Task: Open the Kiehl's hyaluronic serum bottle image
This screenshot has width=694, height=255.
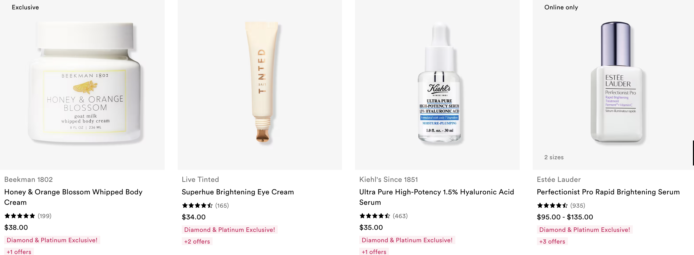Action: [x=437, y=85]
